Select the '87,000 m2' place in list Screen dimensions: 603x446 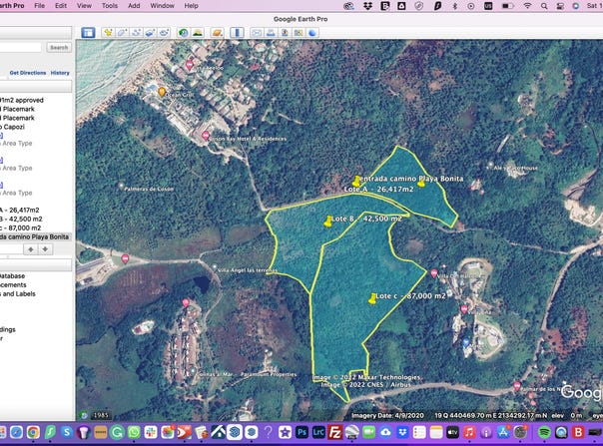(x=20, y=227)
